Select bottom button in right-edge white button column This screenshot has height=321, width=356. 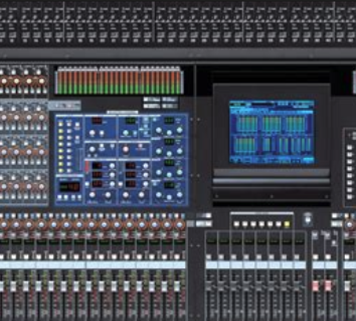coord(349,197)
